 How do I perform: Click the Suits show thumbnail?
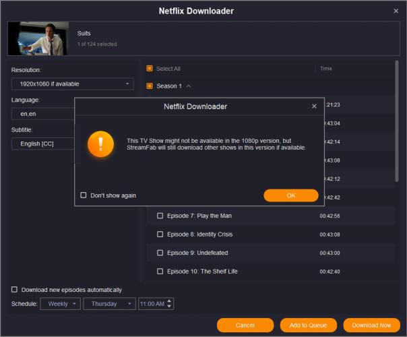(38, 38)
